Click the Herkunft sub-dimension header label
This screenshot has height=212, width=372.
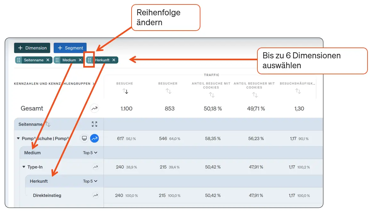pyautogui.click(x=39, y=181)
